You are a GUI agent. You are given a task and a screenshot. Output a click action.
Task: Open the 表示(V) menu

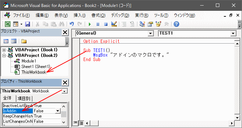click(61, 15)
